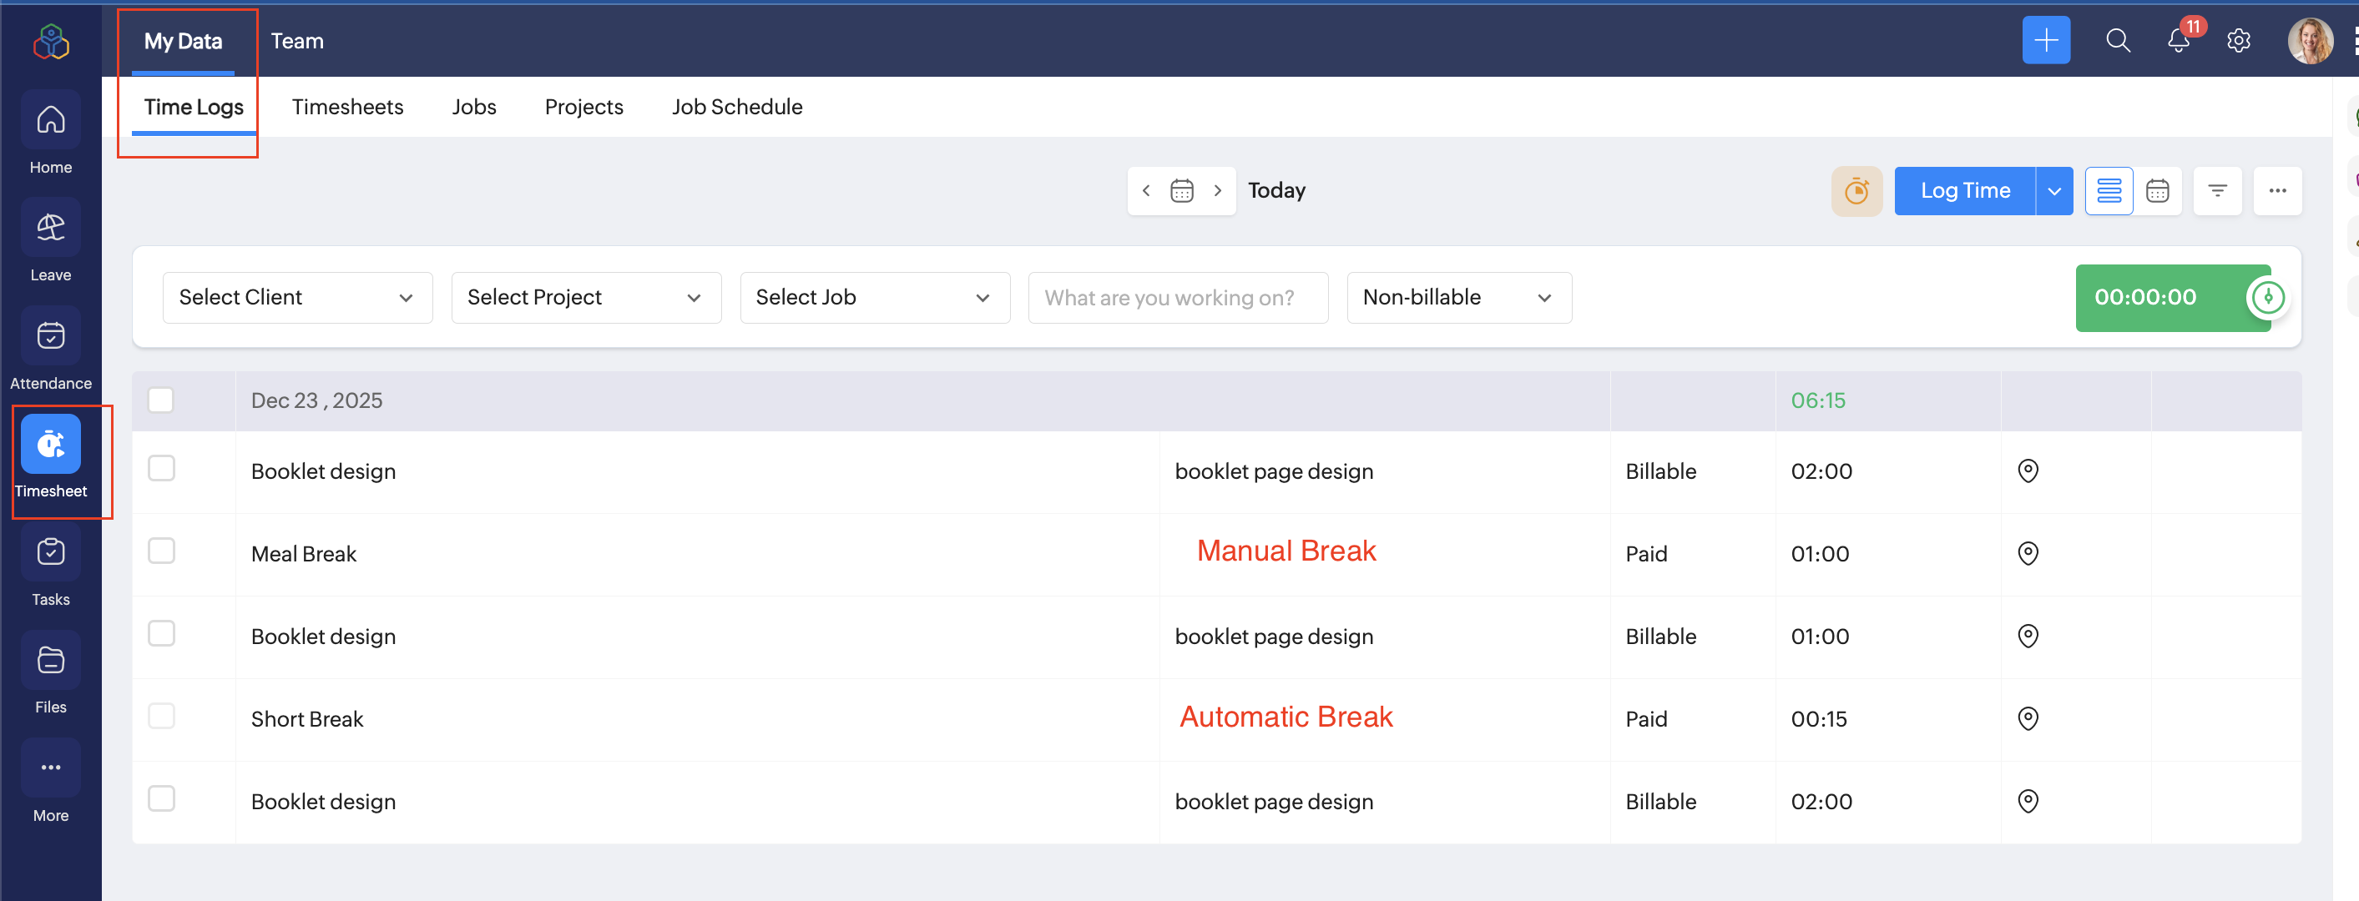Open the Team tab
This screenshot has height=901, width=2359.
click(x=296, y=41)
